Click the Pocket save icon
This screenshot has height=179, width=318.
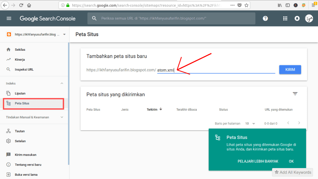[x=239, y=5]
